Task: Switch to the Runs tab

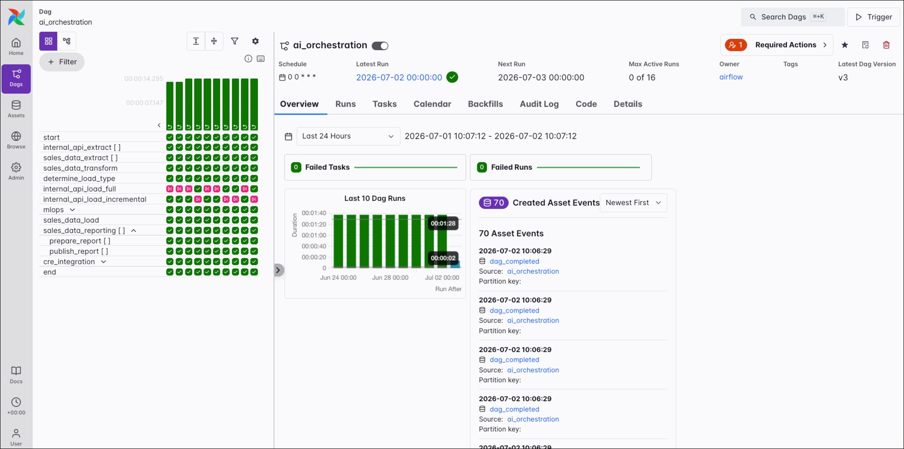Action: [345, 104]
